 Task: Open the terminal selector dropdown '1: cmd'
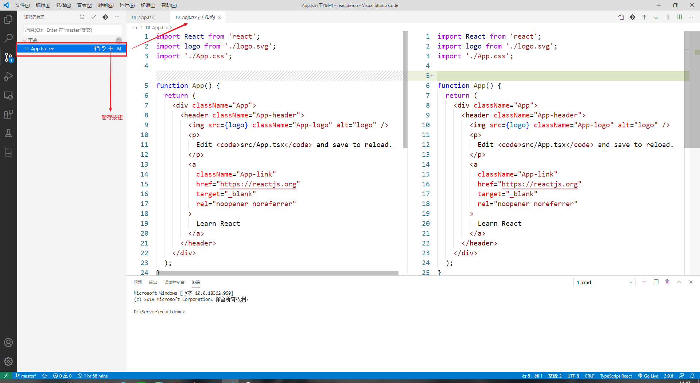coord(604,282)
